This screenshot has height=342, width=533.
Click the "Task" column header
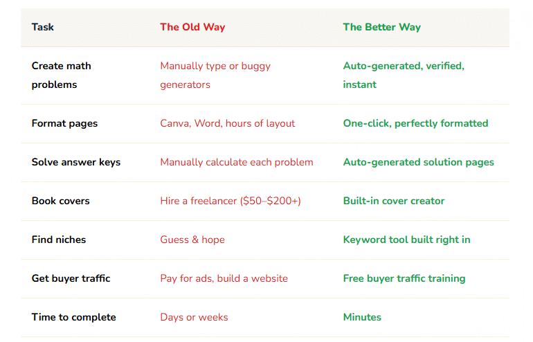click(x=43, y=27)
